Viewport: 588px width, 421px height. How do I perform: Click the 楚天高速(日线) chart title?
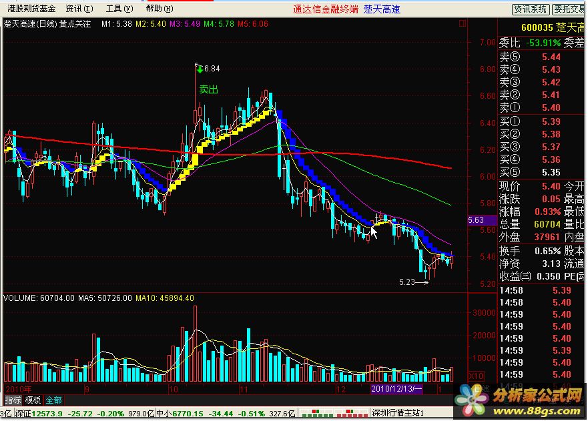click(31, 24)
